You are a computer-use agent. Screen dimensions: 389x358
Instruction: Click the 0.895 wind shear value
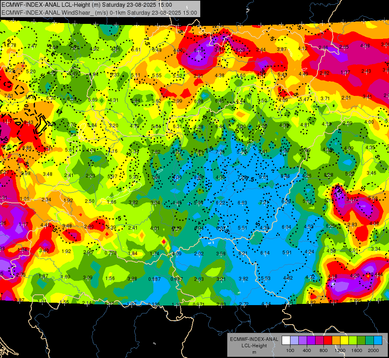(x=356, y=301)
